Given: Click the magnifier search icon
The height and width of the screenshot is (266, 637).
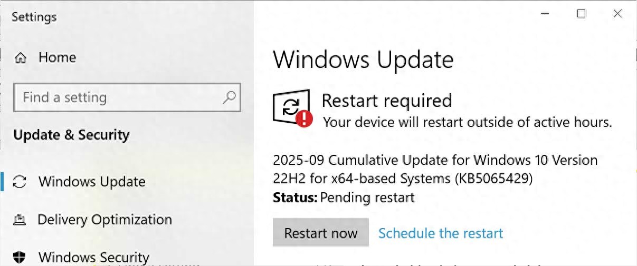Looking at the screenshot, I should click(x=229, y=97).
